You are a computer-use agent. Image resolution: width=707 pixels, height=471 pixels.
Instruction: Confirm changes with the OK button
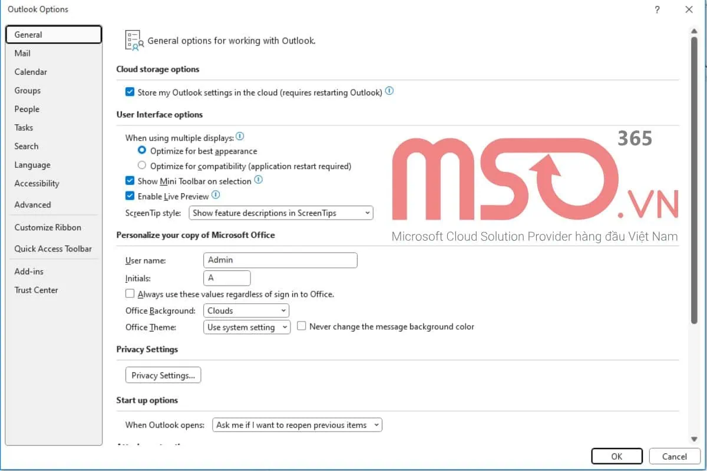pyautogui.click(x=616, y=456)
